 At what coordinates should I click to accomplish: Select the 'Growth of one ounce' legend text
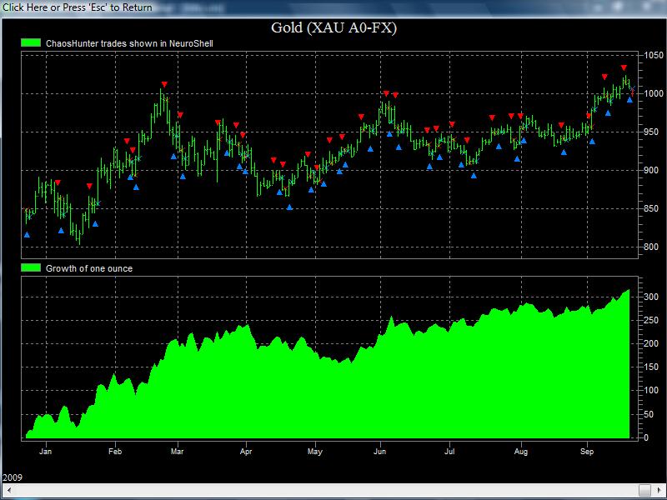click(89, 268)
